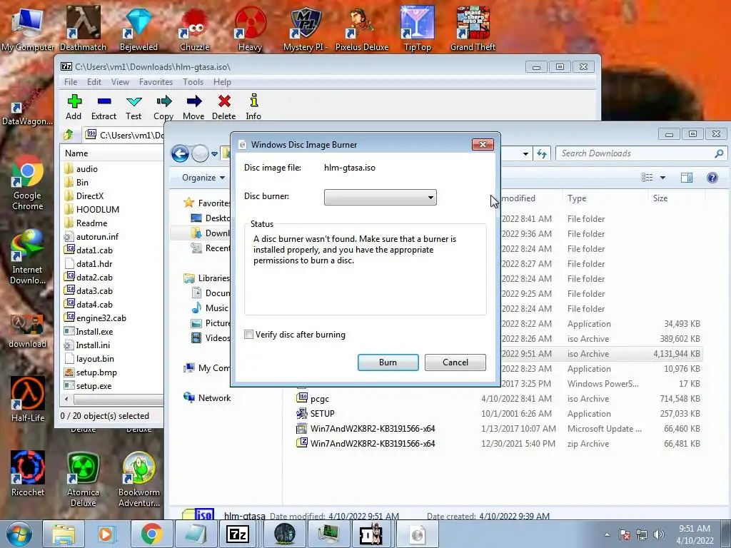Click the up-folder icon in 7-Zip
The image size is (731, 548).
coord(69,135)
